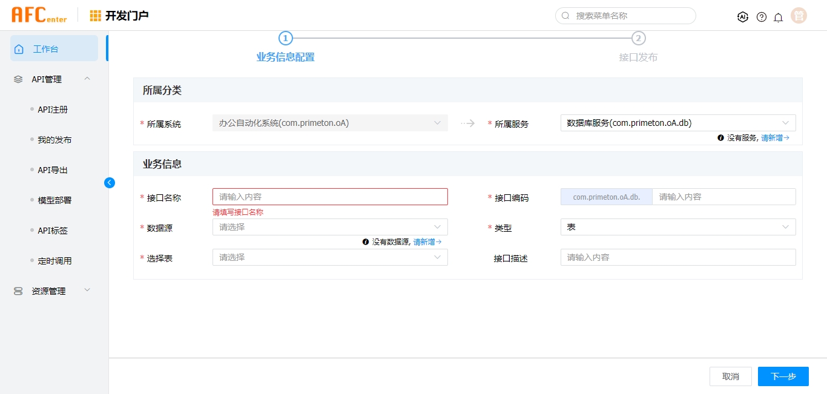Image resolution: width=827 pixels, height=394 pixels.
Task: Open the 数据源 dropdown
Action: pos(329,227)
